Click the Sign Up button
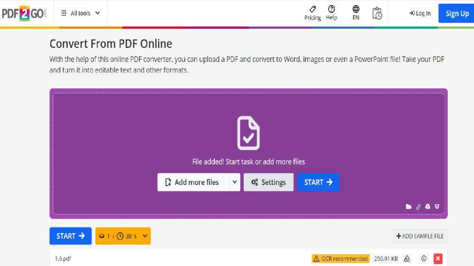 pyautogui.click(x=456, y=13)
